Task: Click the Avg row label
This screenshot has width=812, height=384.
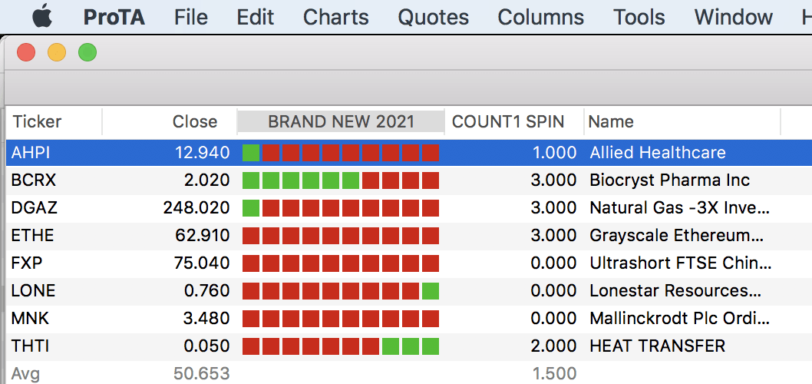Action: click(25, 374)
